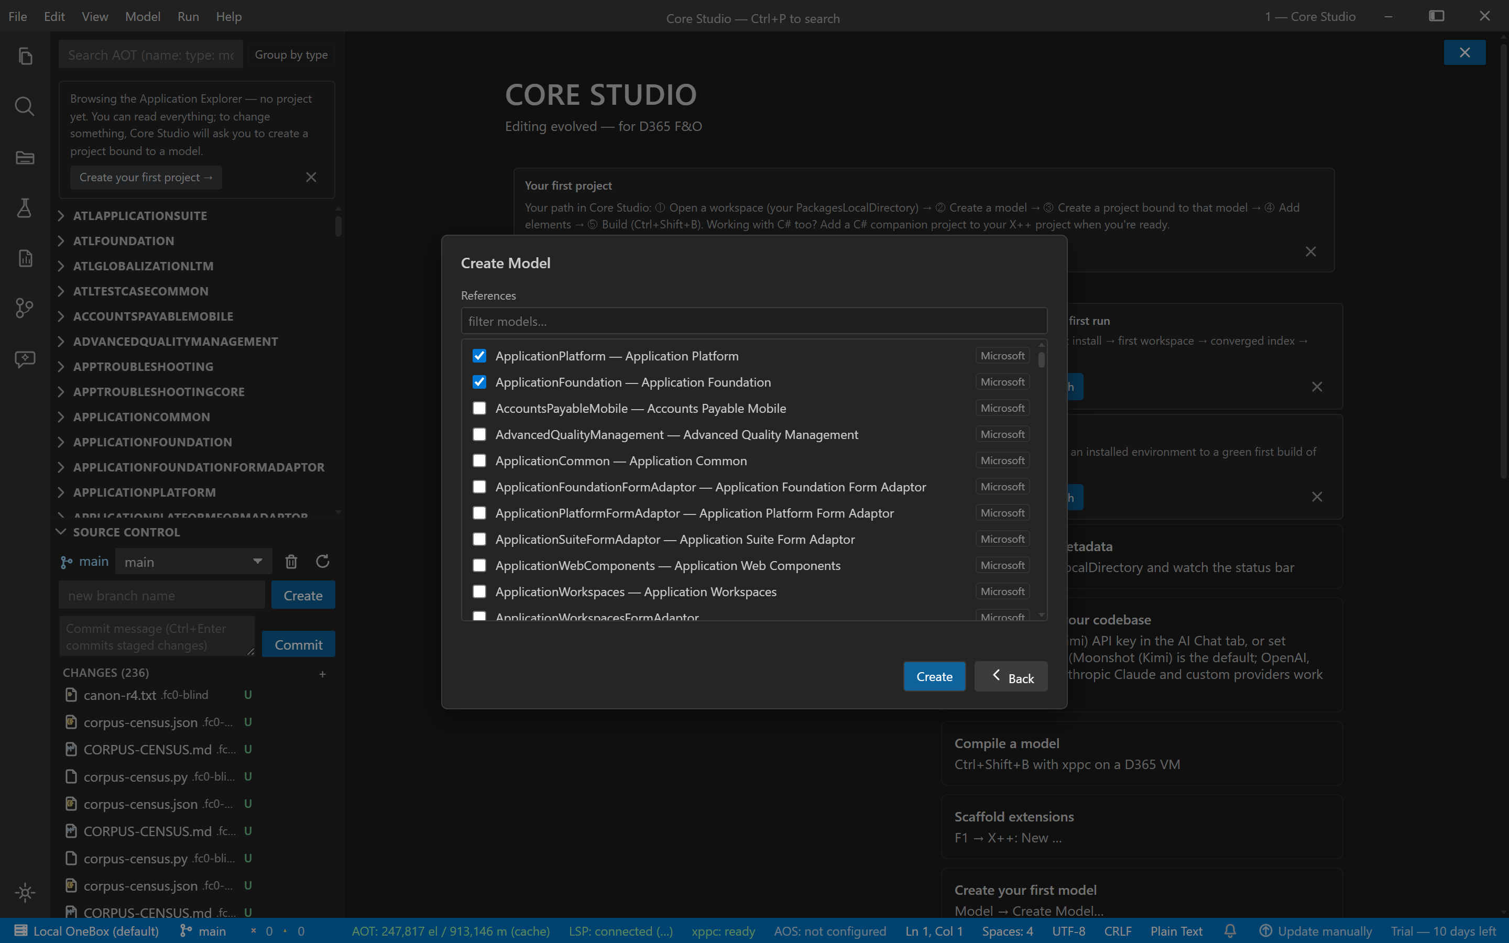Collapse the SOURCE CONTROL section

[61, 532]
